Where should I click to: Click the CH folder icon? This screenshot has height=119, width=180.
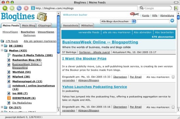coord(6,108)
